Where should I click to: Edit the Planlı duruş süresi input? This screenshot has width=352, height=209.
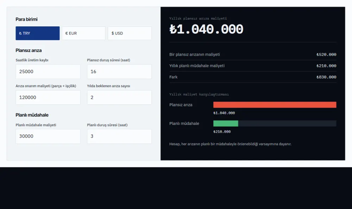[x=119, y=136]
